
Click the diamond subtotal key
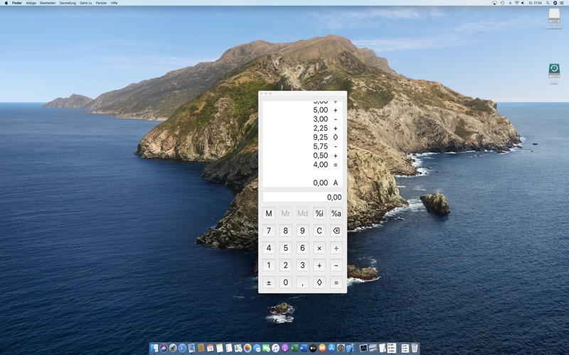click(x=319, y=282)
